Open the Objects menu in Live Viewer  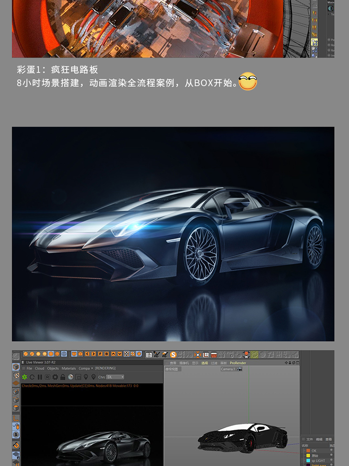[x=53, y=368]
